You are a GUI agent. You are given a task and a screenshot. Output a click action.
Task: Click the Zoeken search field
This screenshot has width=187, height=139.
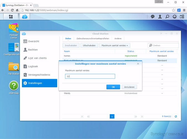coord(163,45)
